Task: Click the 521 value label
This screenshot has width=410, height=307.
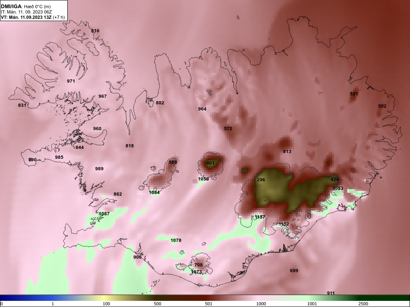Action: click(354, 94)
